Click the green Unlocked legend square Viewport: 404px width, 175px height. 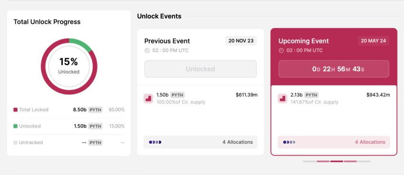click(x=16, y=126)
